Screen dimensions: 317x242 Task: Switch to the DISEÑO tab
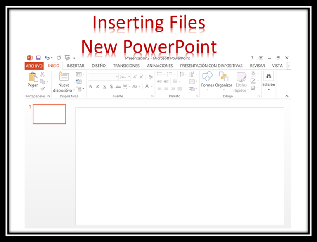(99, 66)
